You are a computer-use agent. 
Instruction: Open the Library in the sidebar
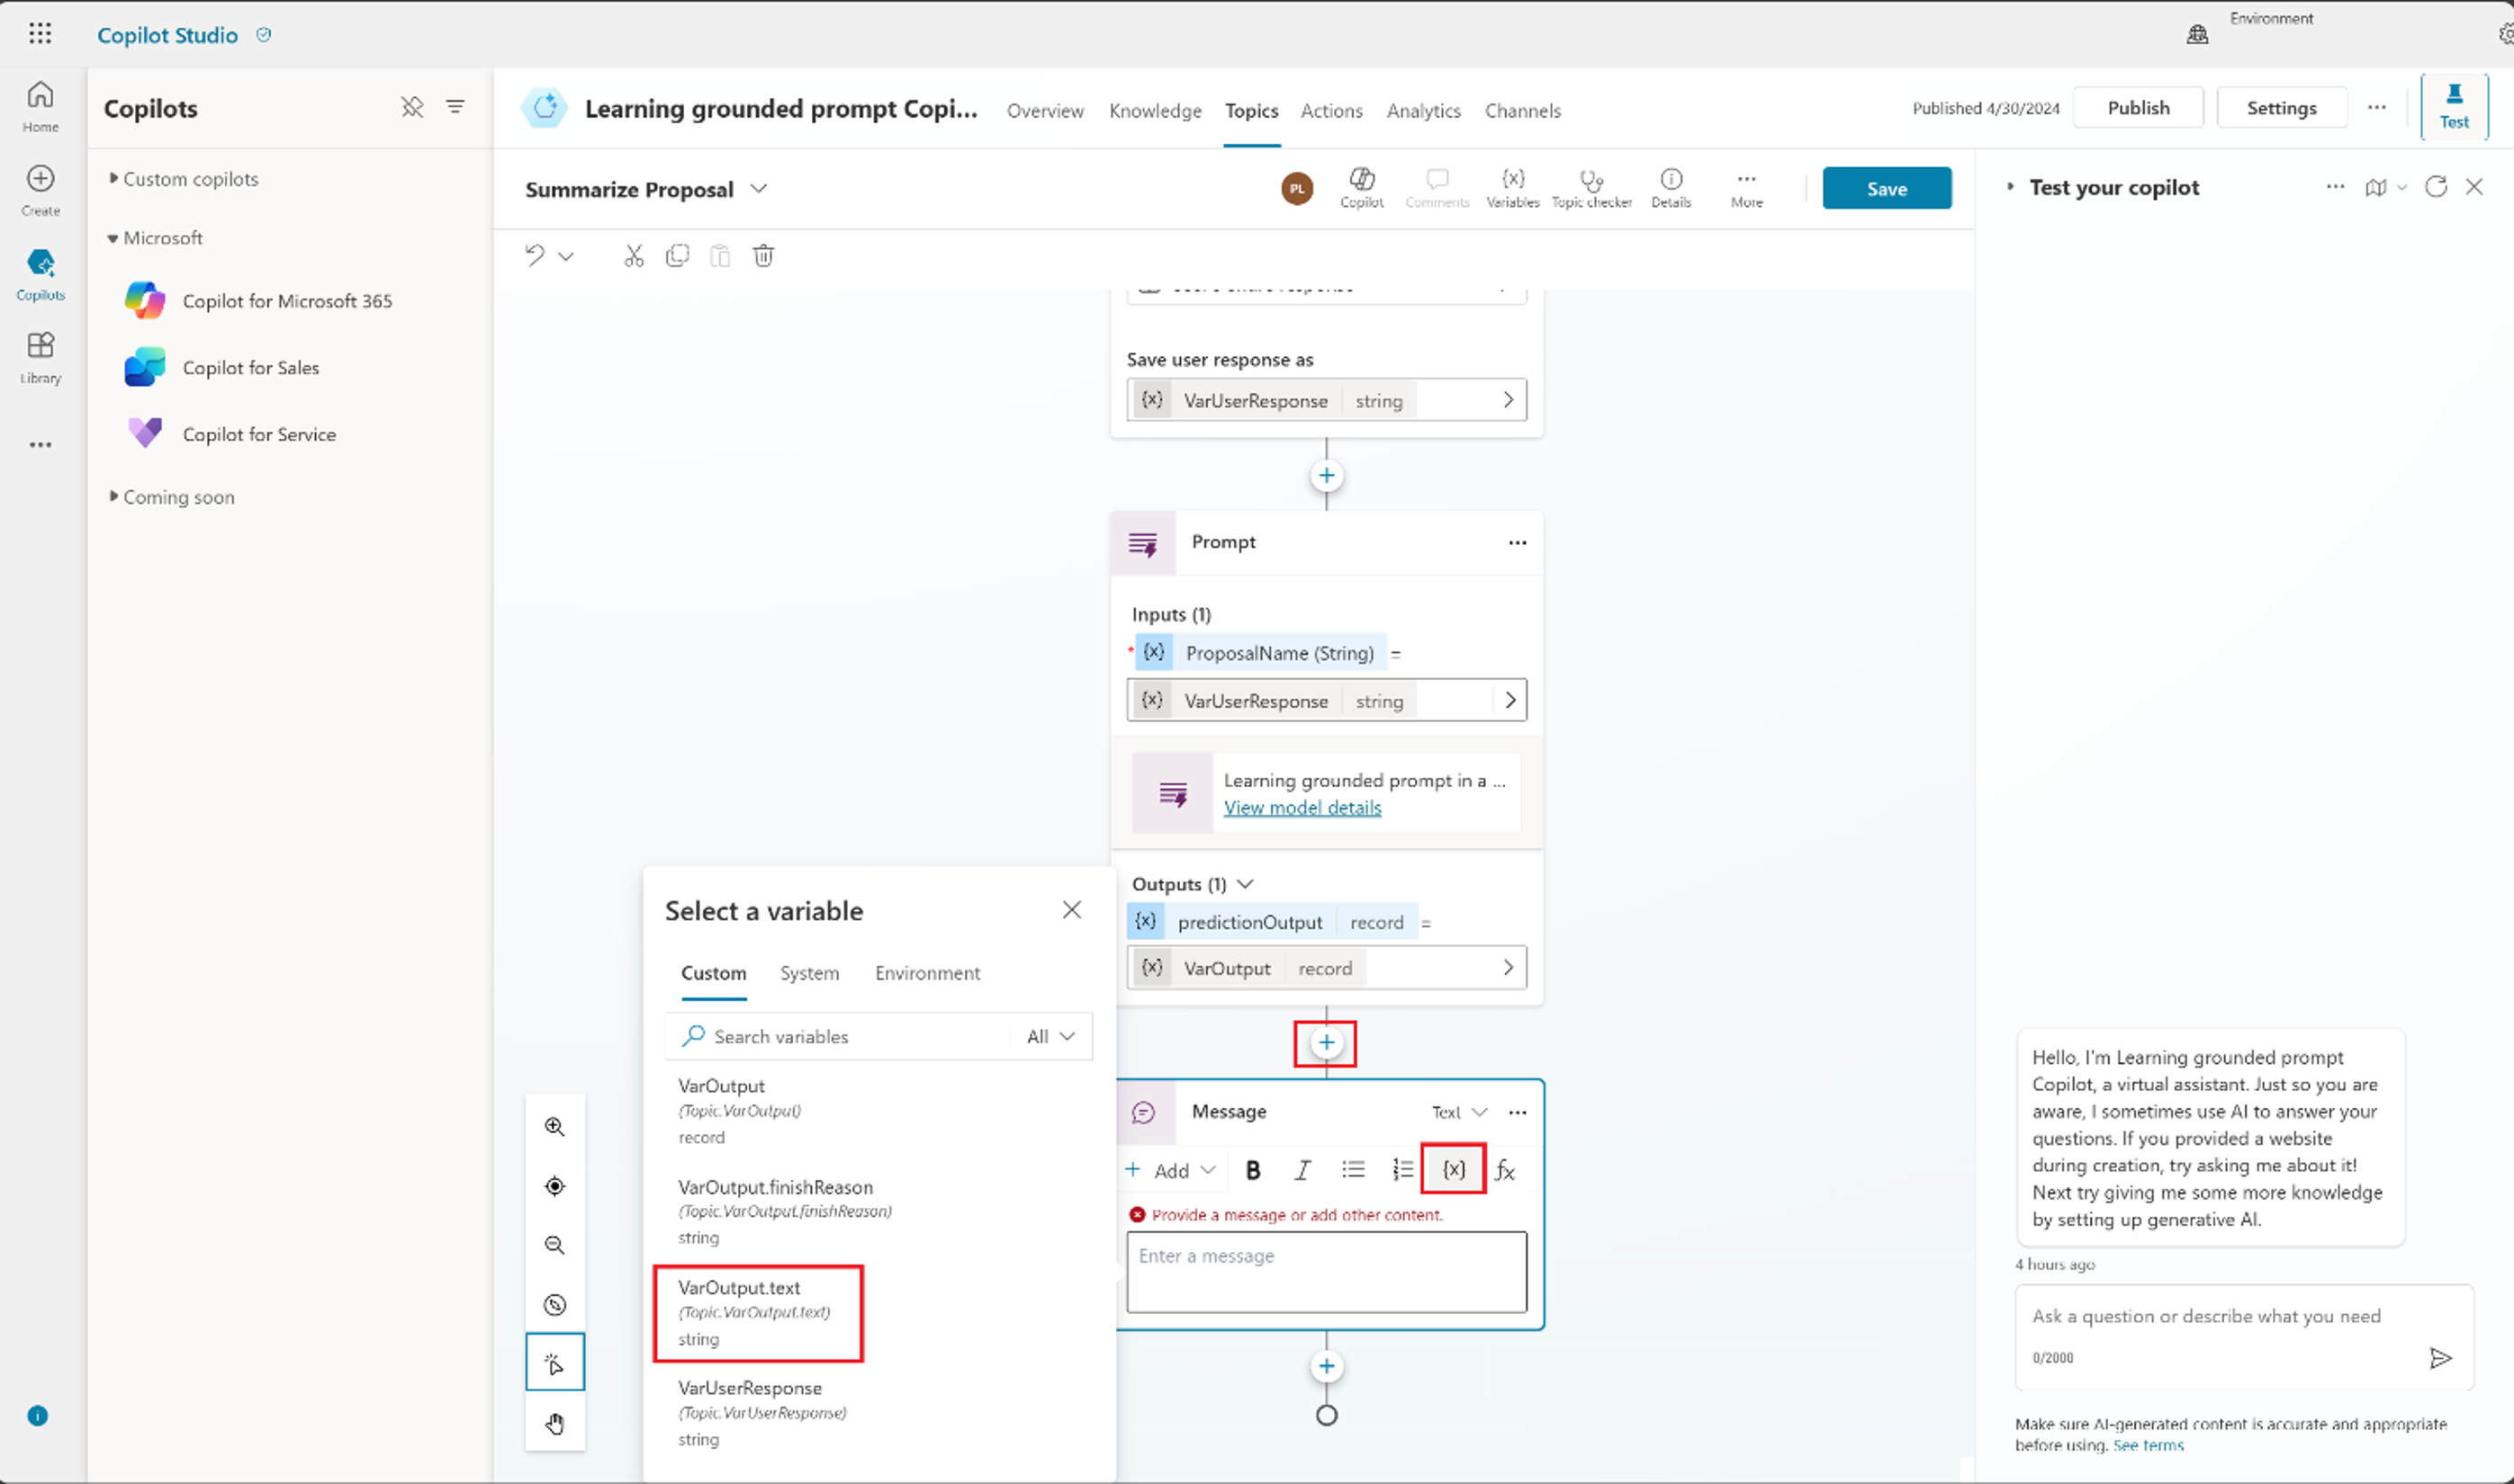40,358
